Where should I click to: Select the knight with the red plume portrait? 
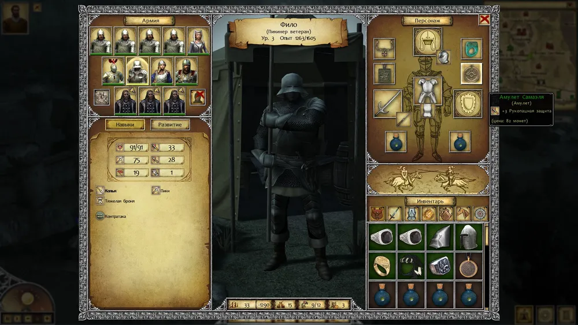coord(113,71)
